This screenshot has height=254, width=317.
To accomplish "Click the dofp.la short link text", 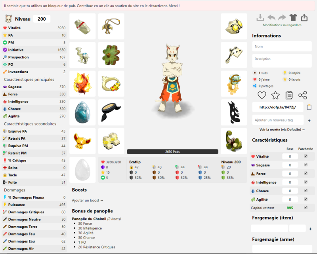I will (278, 107).
